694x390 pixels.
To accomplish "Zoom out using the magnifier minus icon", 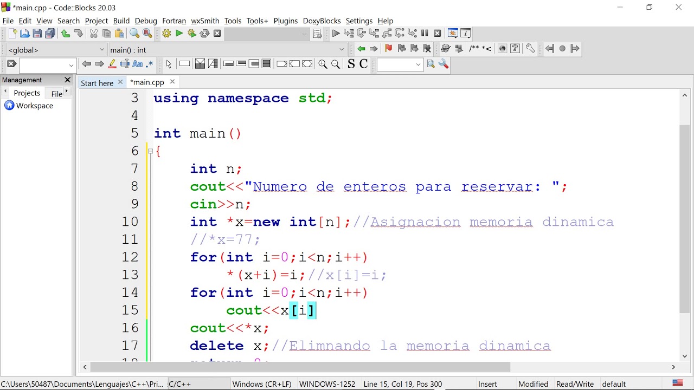I will [336, 64].
